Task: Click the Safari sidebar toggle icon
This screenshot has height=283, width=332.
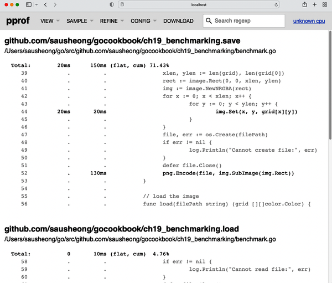Action: [x=29, y=4]
